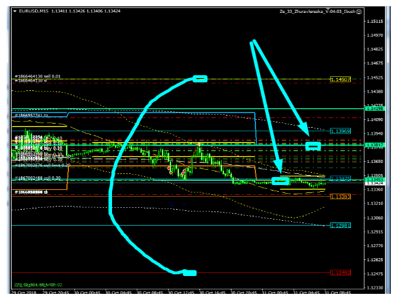The image size is (394, 300).
Task: Click the ZZ indicator label at bottom left
Action: click(38, 285)
